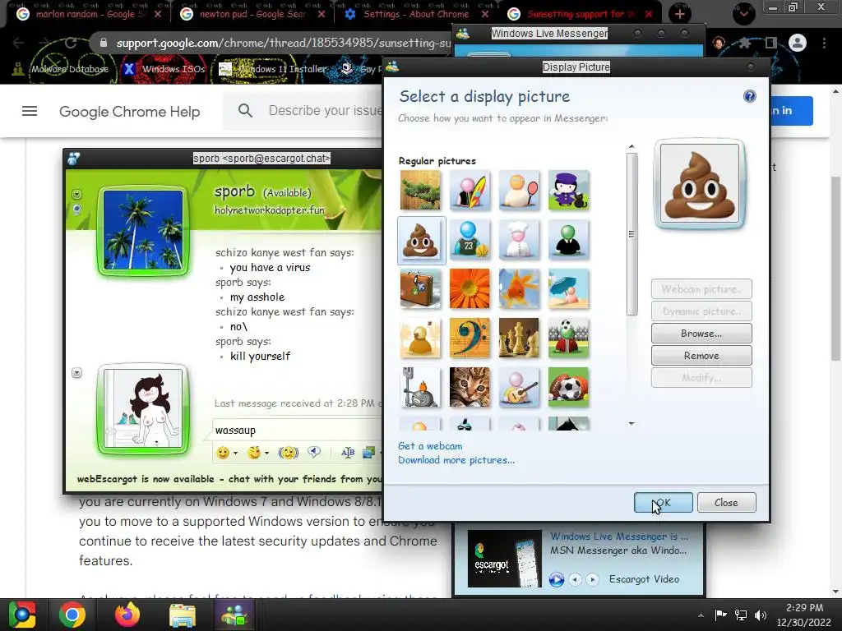The image size is (842, 631).
Task: Open a new Chrome tab
Action: click(680, 14)
